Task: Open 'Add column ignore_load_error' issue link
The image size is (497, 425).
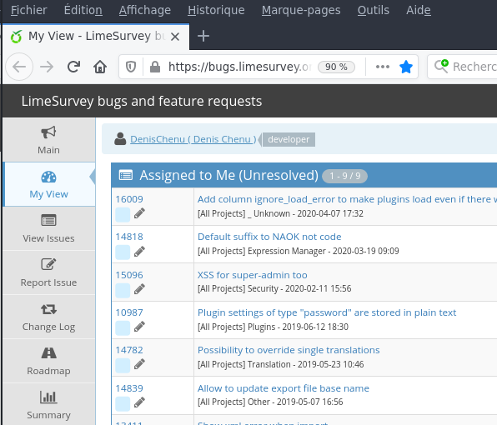Action: (347, 199)
